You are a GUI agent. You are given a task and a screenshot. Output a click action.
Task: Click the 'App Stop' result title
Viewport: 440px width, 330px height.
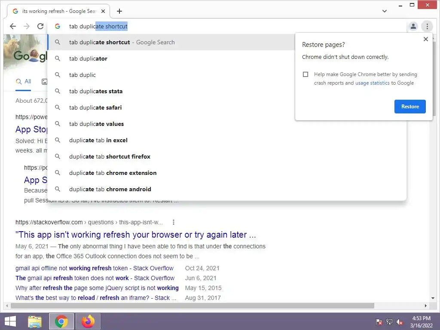(x=31, y=129)
